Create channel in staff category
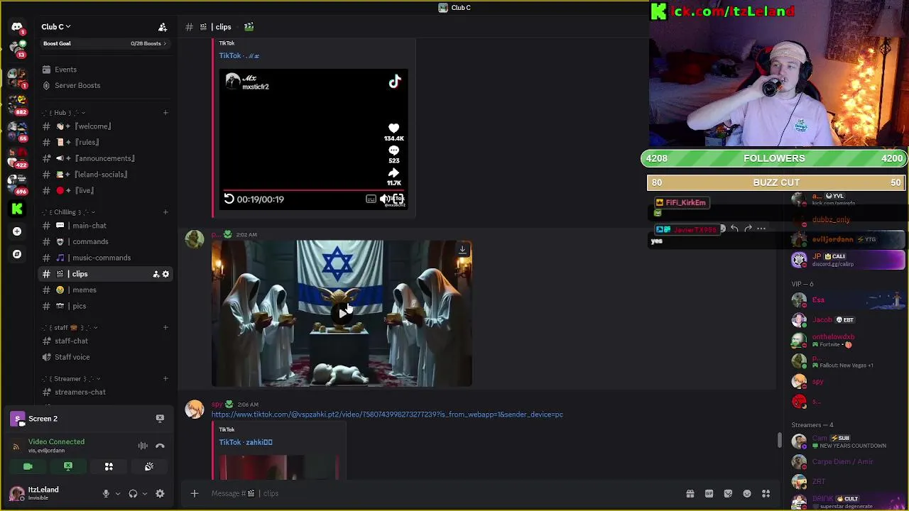 (165, 328)
